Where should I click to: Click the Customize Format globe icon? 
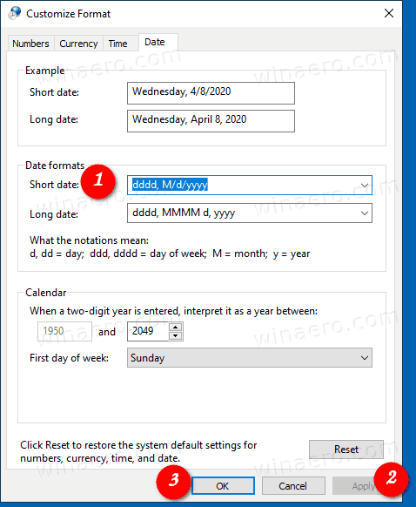coord(15,13)
